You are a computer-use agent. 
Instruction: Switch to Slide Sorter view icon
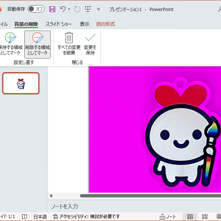[205, 217]
